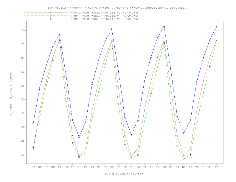Click the blue GFS peak marker at hour 36

pos(112,29)
